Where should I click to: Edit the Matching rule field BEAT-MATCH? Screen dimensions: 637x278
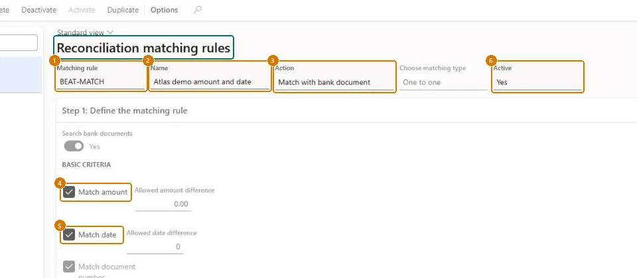click(101, 82)
